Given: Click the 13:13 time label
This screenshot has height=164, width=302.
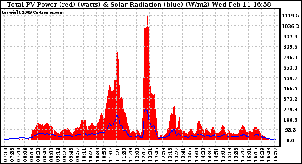Looking at the screenshot, I should pos(170,155).
